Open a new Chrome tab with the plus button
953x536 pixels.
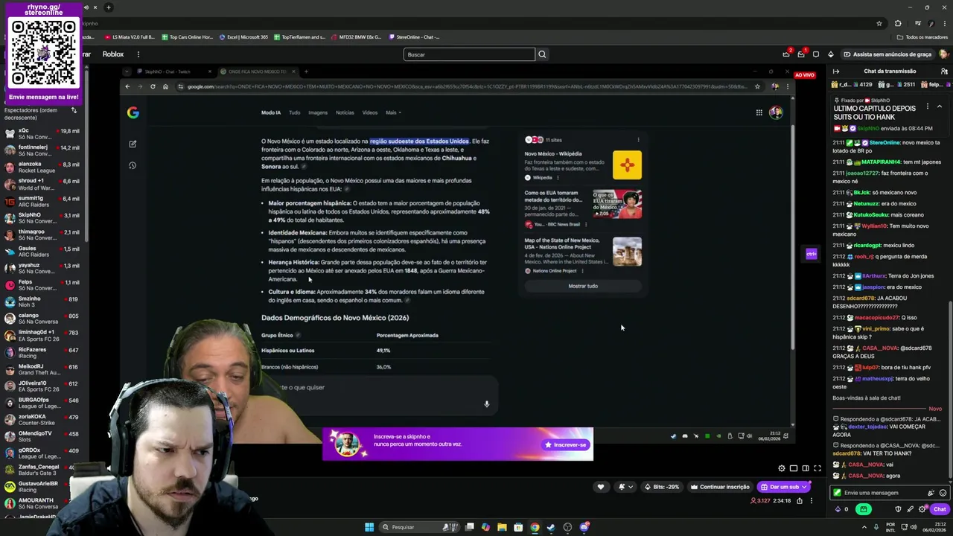coord(108,7)
